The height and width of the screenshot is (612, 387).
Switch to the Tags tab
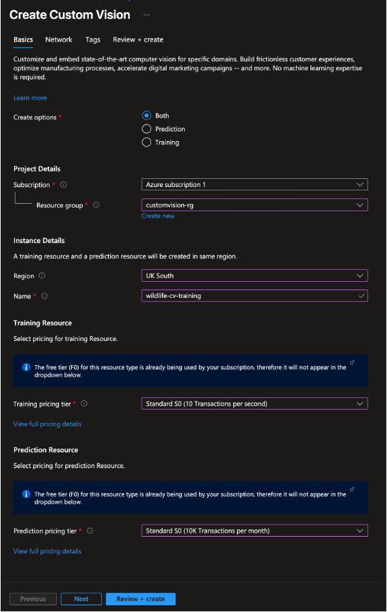coord(93,40)
